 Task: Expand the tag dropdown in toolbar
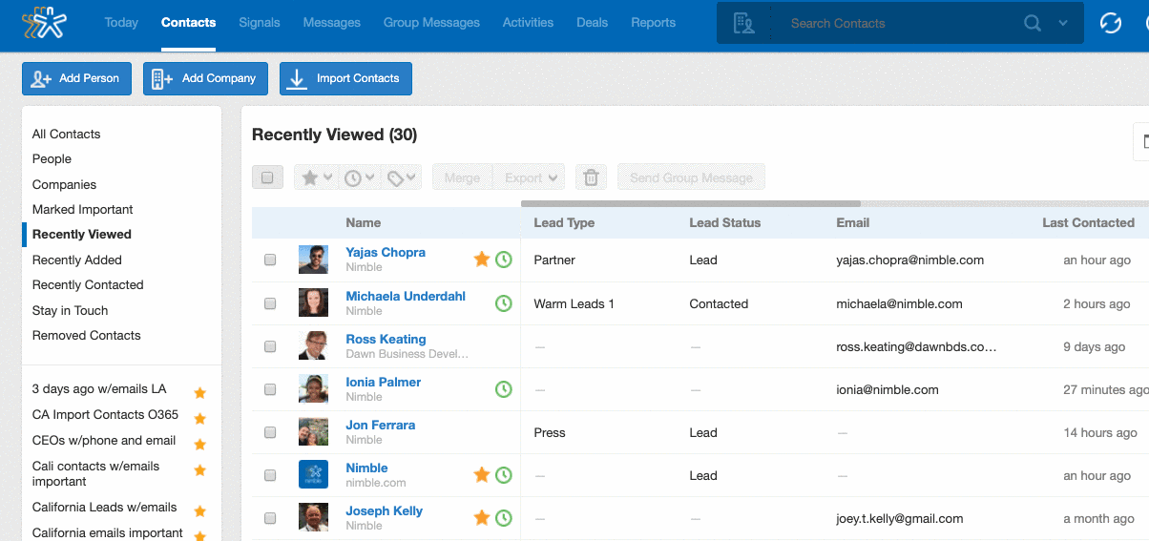point(402,177)
